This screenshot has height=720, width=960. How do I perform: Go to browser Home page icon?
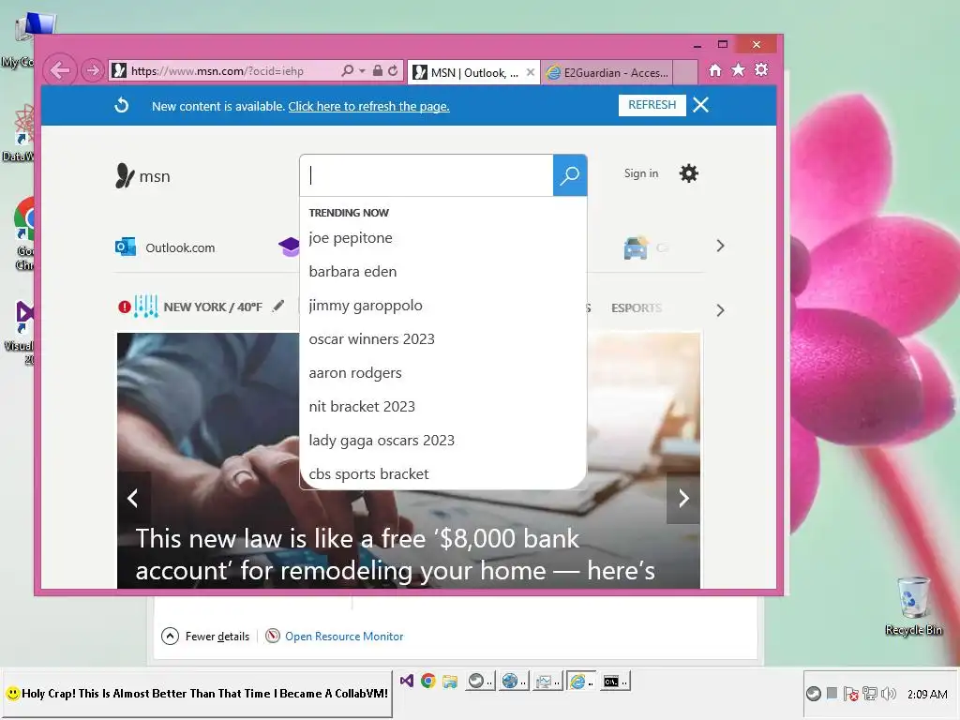(715, 70)
